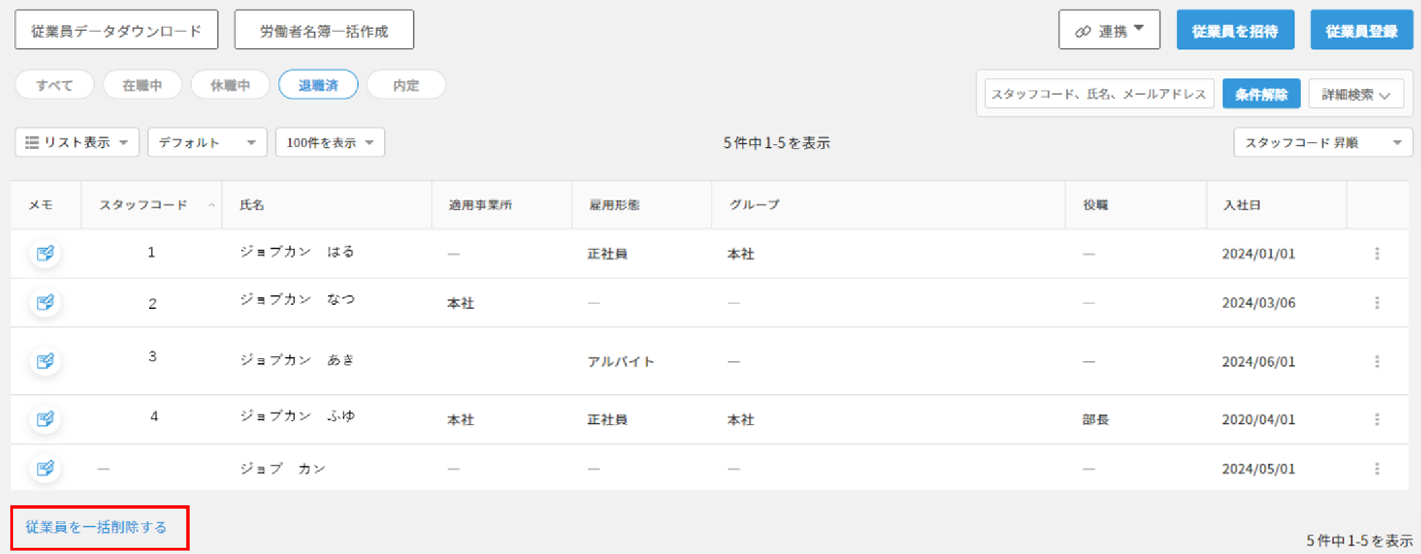Open the 100件を表示 page size dropdown

point(330,143)
